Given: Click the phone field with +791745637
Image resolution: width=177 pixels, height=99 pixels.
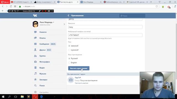Looking at the screenshot, I should pyautogui.click(x=105, y=35).
